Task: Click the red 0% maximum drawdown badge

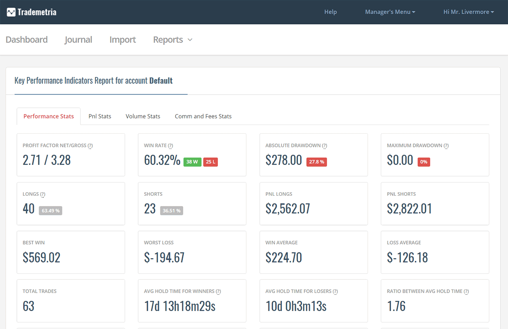Action: tap(424, 162)
